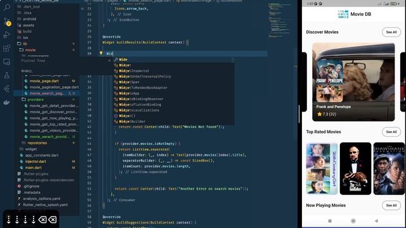This screenshot has width=406, height=228.
Task: Choose WidgetsLocalizations suggestion
Action: 174,110
